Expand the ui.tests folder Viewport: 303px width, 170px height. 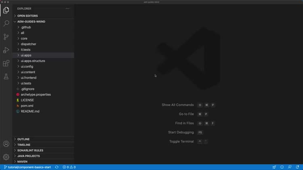pos(43,83)
